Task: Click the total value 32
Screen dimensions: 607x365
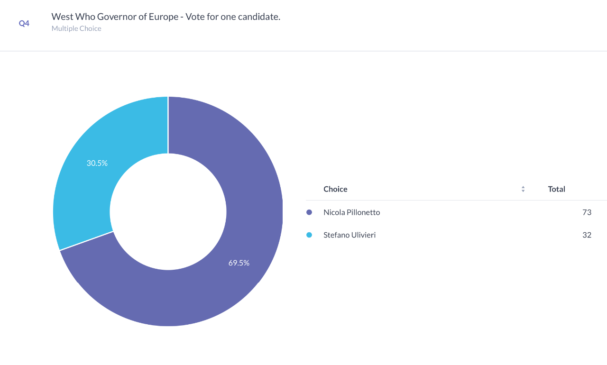Action: coord(587,235)
